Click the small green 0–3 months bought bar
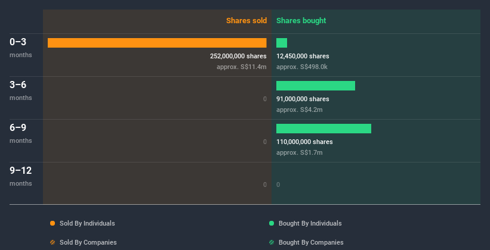 pos(282,43)
